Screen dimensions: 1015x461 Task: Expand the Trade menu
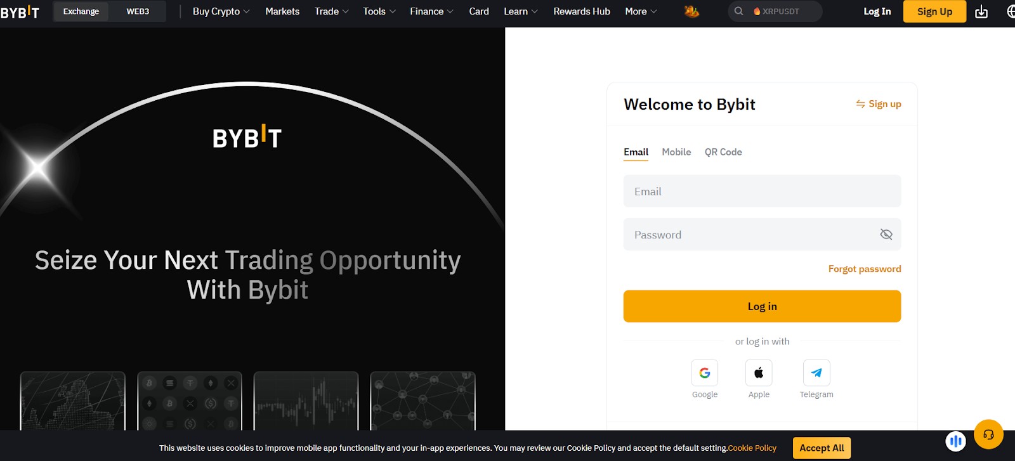click(x=331, y=11)
